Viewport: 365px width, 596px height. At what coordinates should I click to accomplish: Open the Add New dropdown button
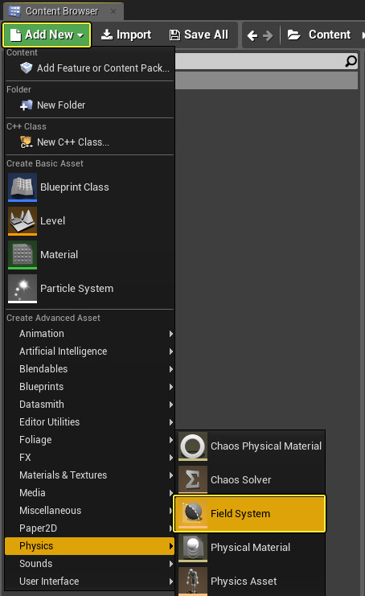point(47,35)
